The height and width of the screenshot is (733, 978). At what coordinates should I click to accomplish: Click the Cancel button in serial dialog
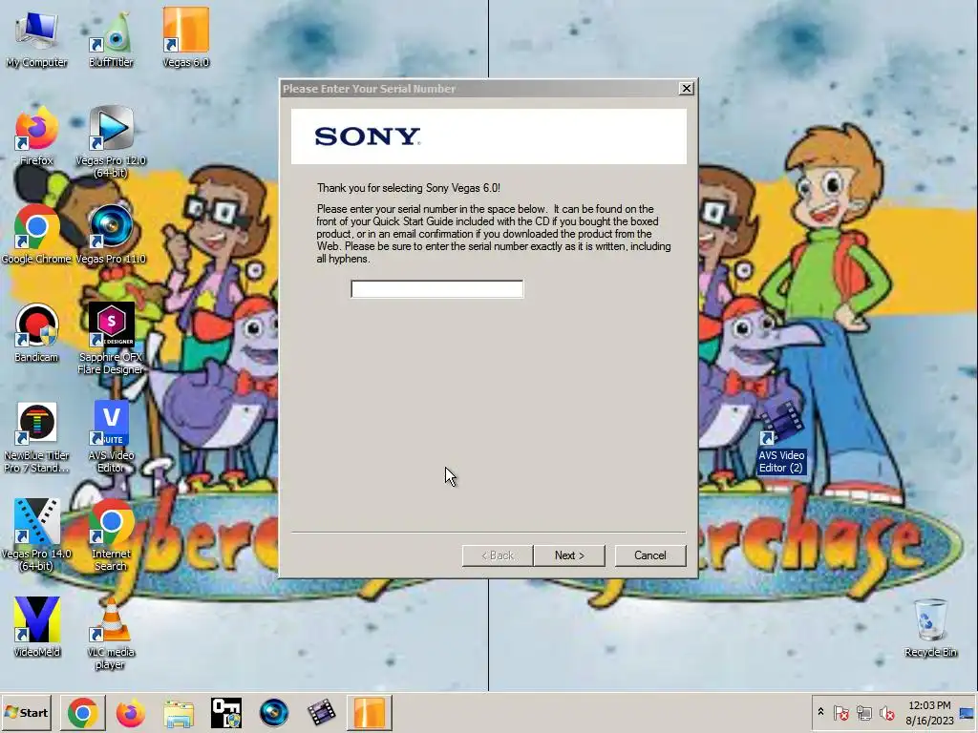(649, 555)
